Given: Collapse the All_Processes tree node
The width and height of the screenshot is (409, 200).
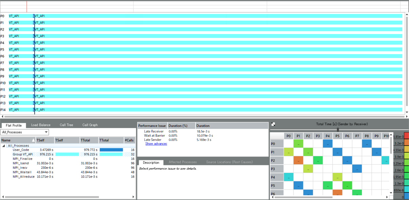Looking at the screenshot, I should [x=4, y=145].
